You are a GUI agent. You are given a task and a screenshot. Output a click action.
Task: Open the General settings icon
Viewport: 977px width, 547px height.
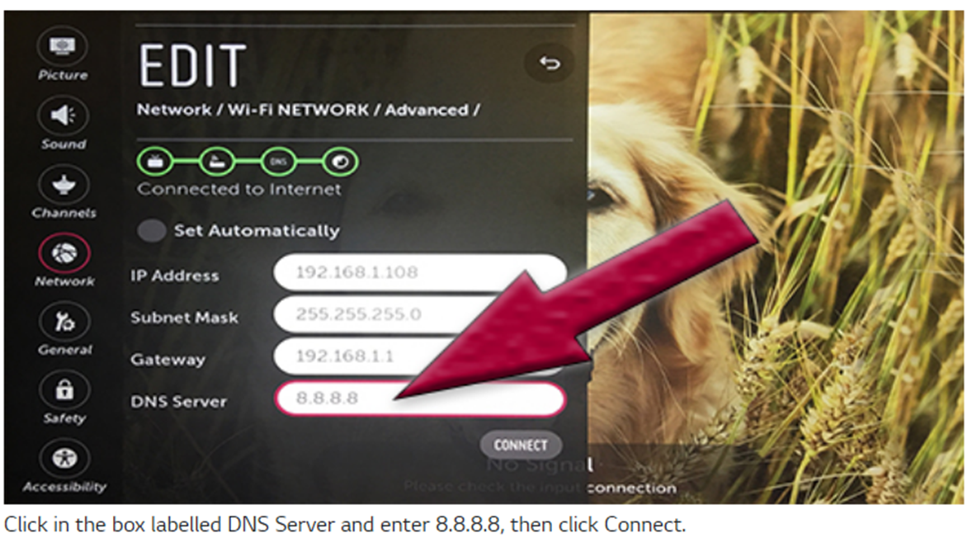[64, 322]
